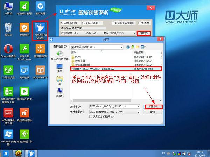Click into the 文件名 text field

coord(113,106)
